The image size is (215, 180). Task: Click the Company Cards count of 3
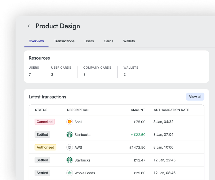[84, 74]
